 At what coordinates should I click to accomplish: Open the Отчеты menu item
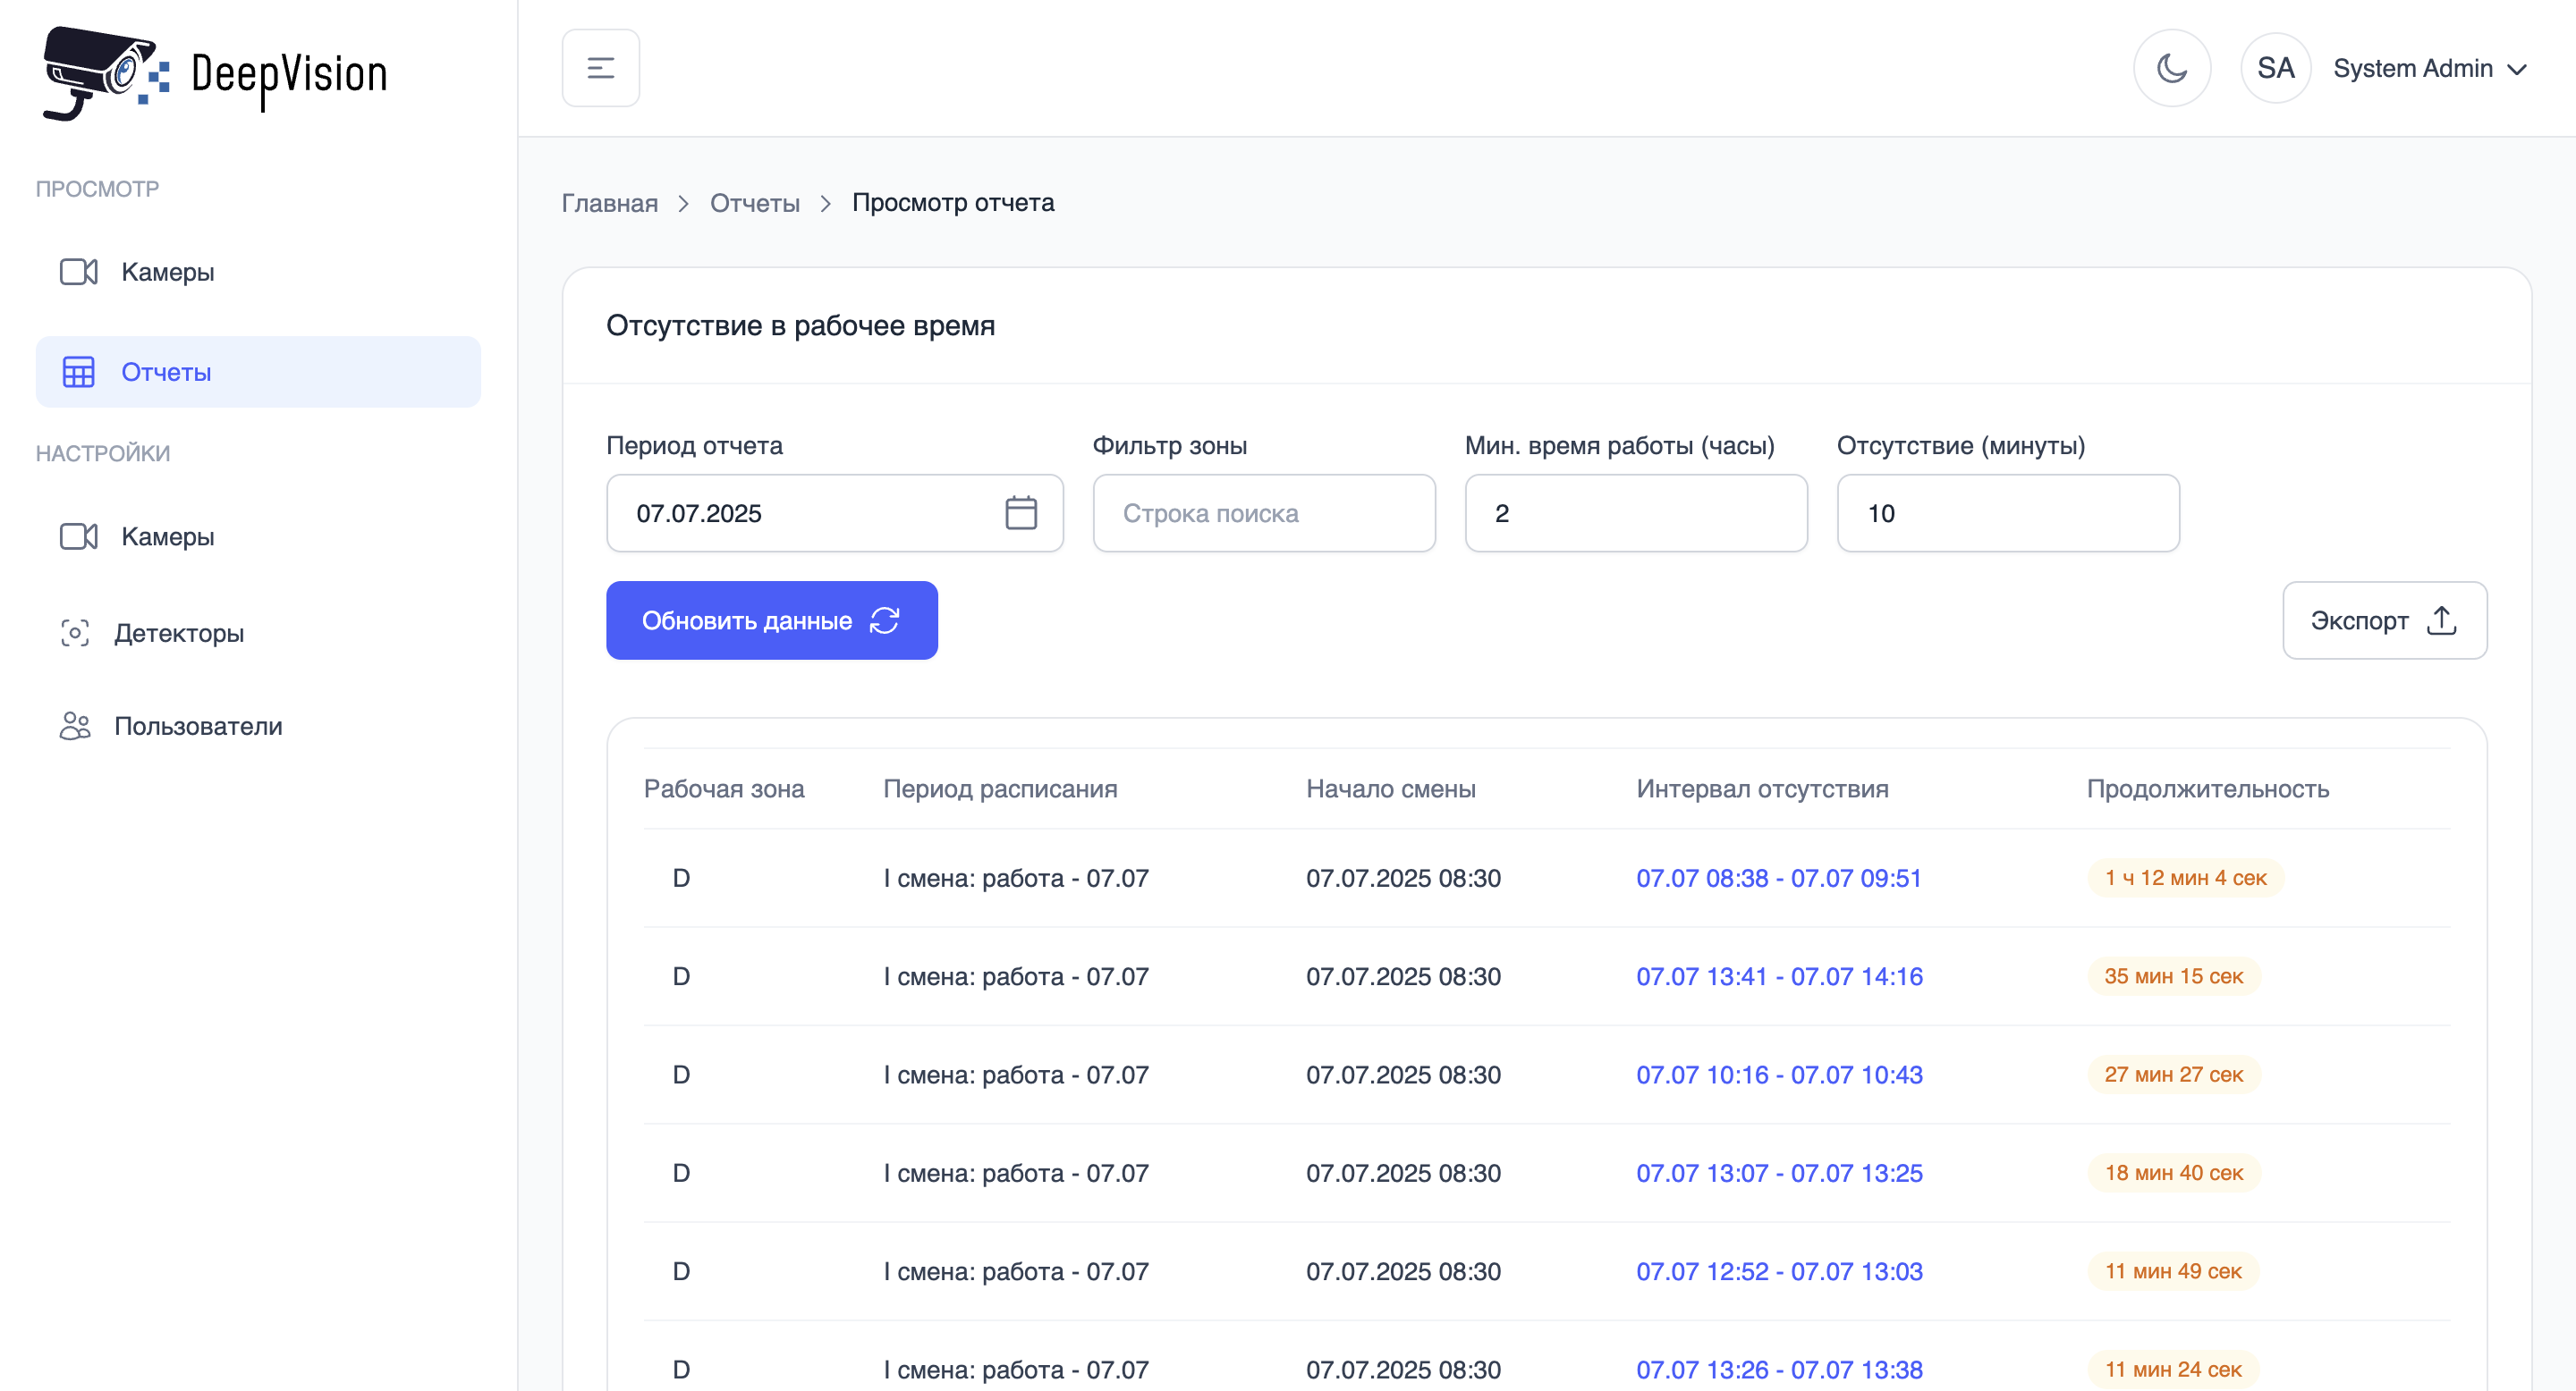coord(258,372)
